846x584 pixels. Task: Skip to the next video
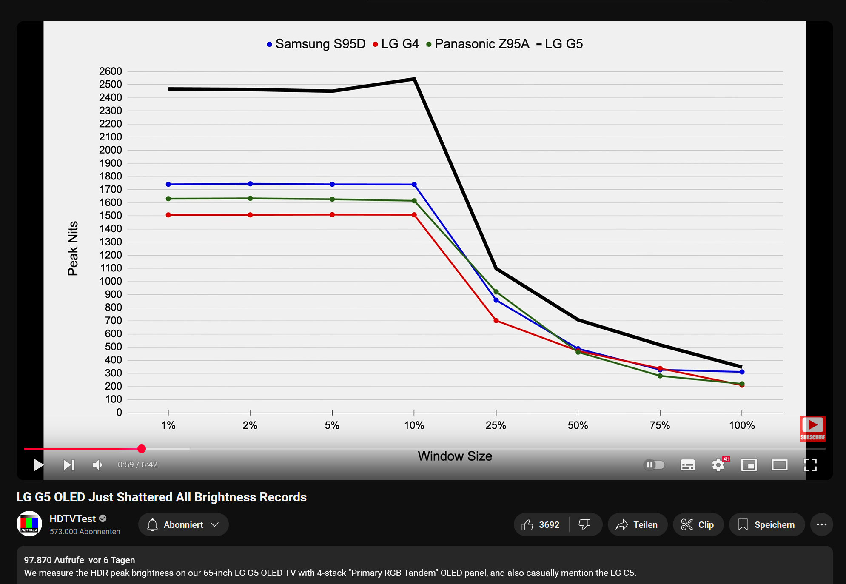(x=68, y=465)
